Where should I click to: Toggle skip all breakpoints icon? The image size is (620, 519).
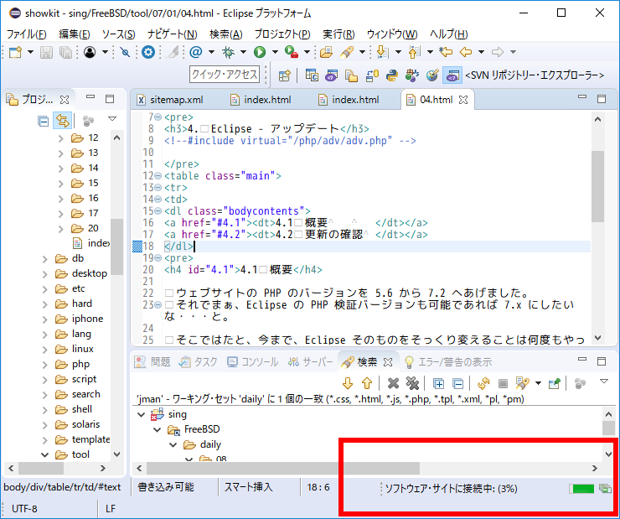click(x=125, y=52)
